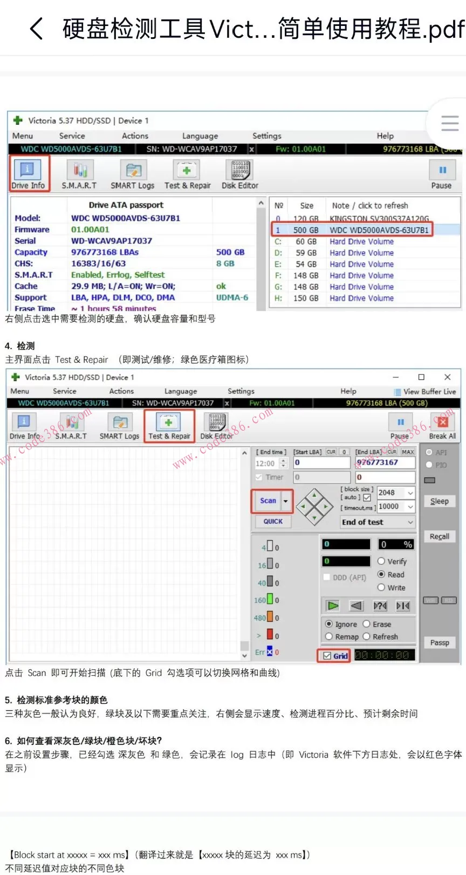Open S.M.A.R.T icon in upper Victoria window
This screenshot has width=466, height=875.
80,170
